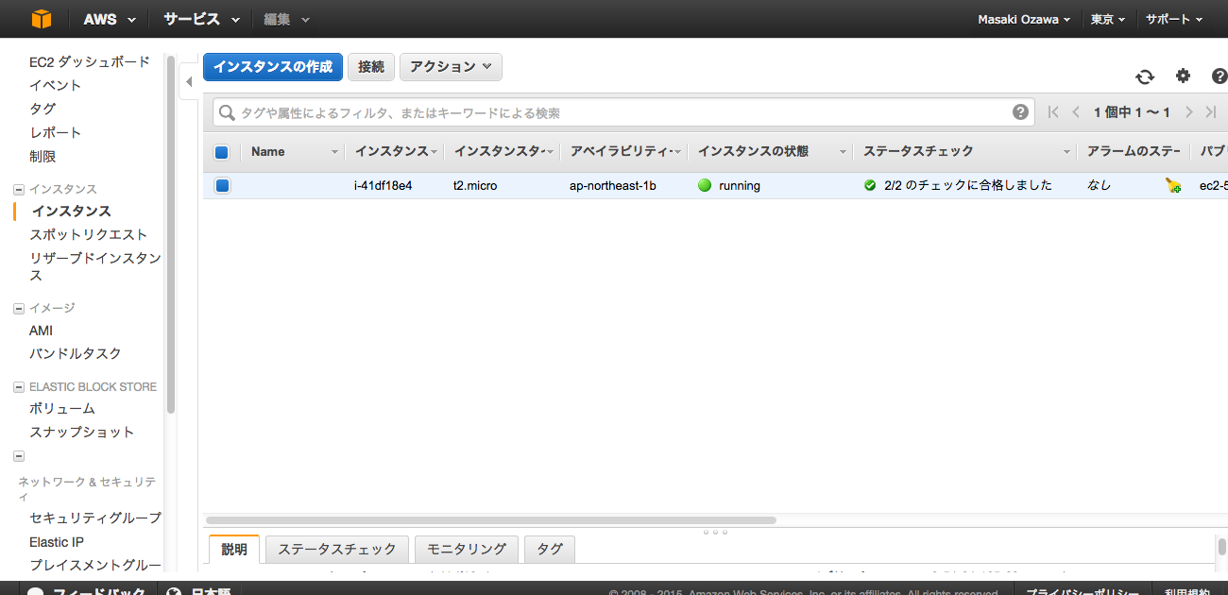Click the horizontal table scrollbar
The image size is (1228, 595).
pyautogui.click(x=491, y=520)
